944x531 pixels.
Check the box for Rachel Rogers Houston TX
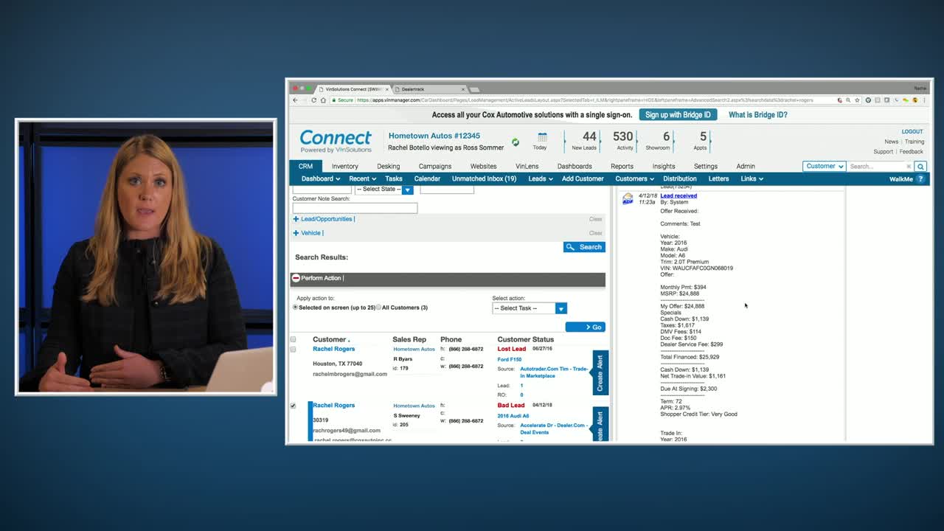293,350
